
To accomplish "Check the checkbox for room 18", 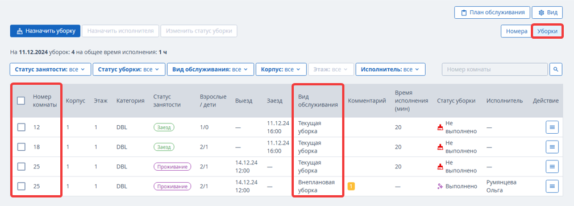I will tap(21, 147).
